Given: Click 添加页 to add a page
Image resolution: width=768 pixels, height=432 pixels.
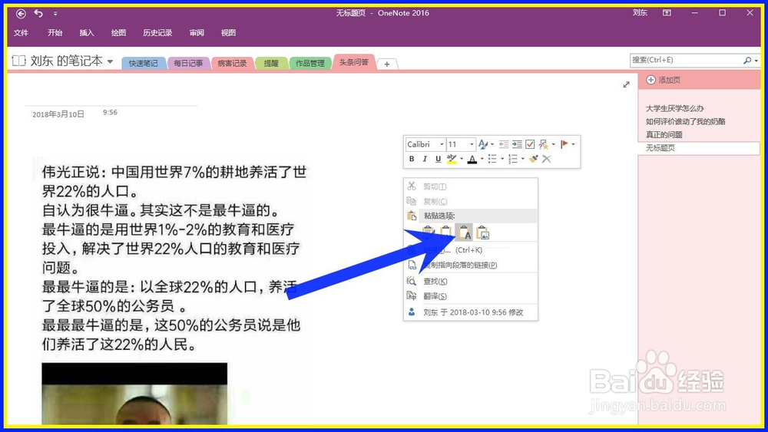Looking at the screenshot, I should pos(664,80).
